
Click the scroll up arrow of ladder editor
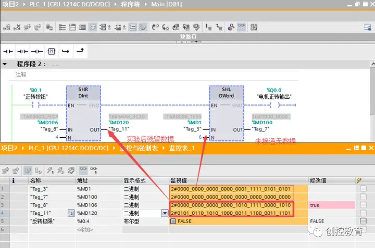pos(372,64)
